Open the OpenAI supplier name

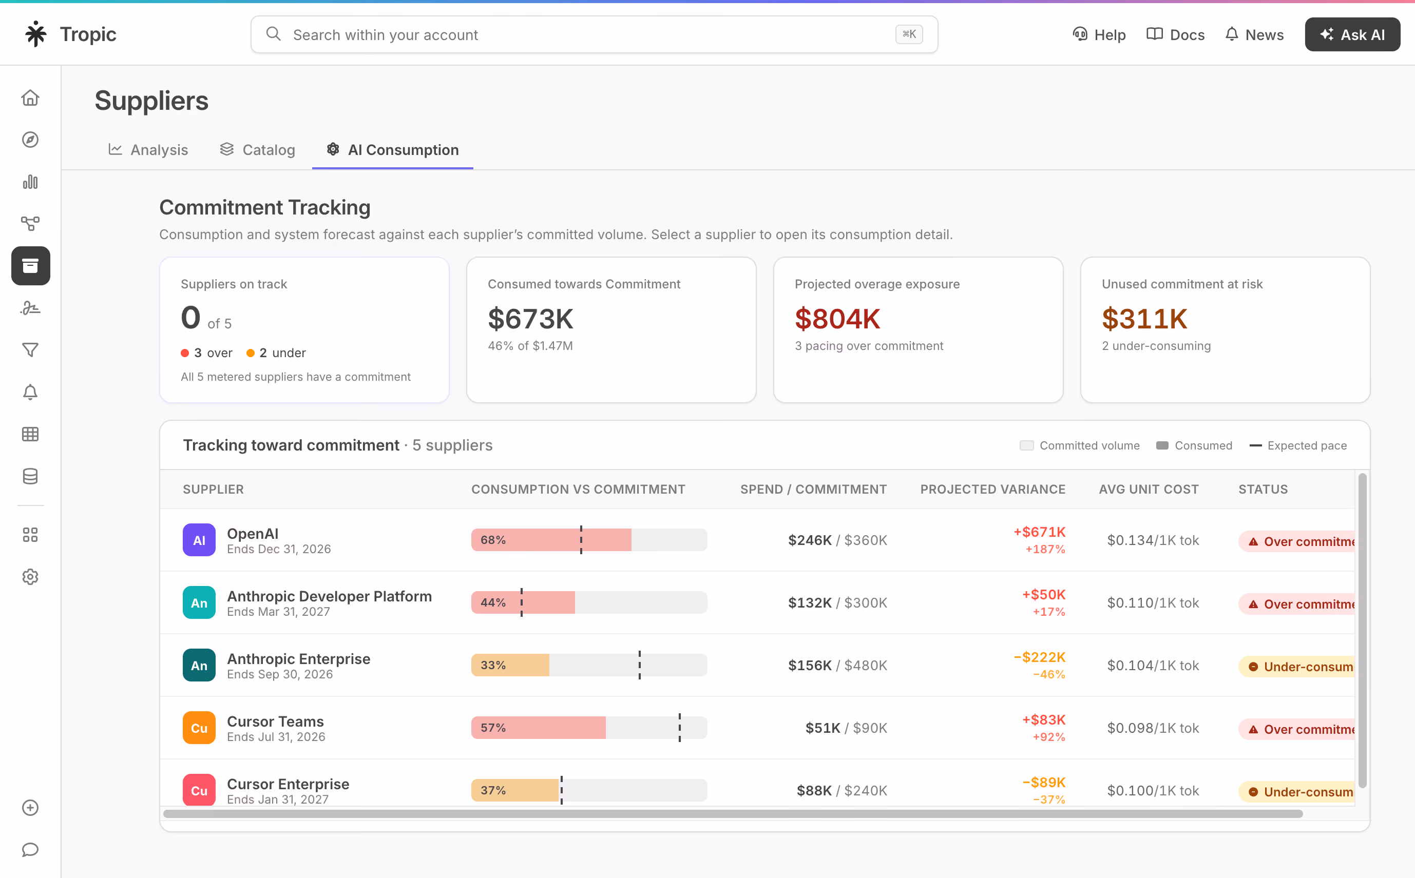click(253, 533)
